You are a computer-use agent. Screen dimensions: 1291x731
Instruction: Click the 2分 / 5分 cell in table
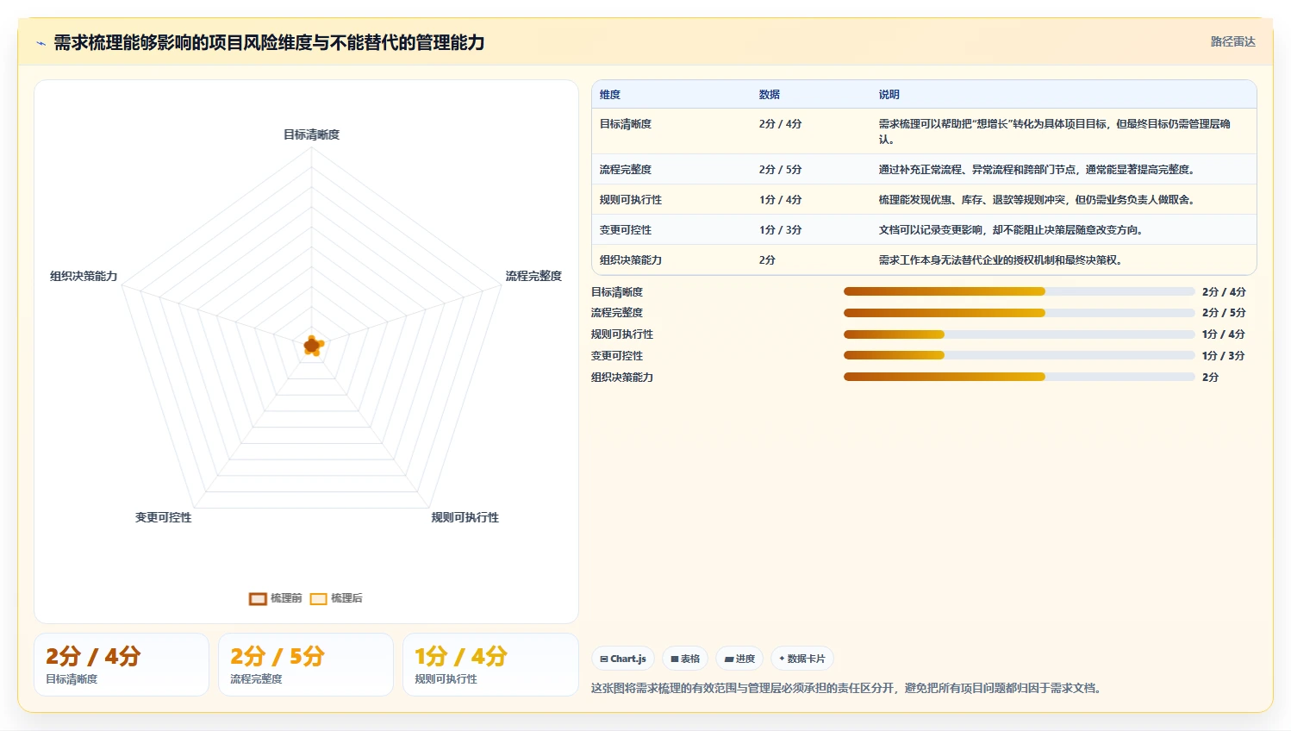[781, 170]
